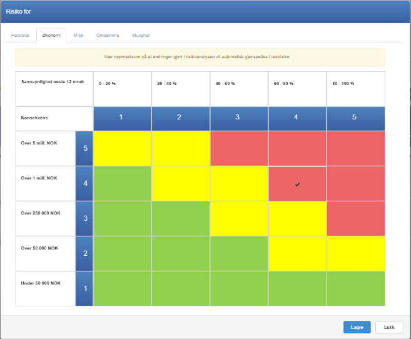
Task: Select the green cell at consequence 4, probability 1
Action: [122, 184]
